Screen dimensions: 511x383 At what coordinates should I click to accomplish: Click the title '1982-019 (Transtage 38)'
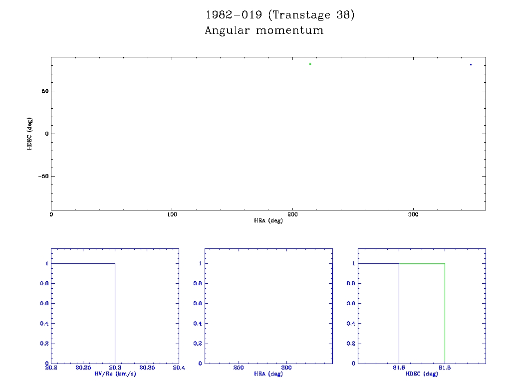(x=279, y=15)
